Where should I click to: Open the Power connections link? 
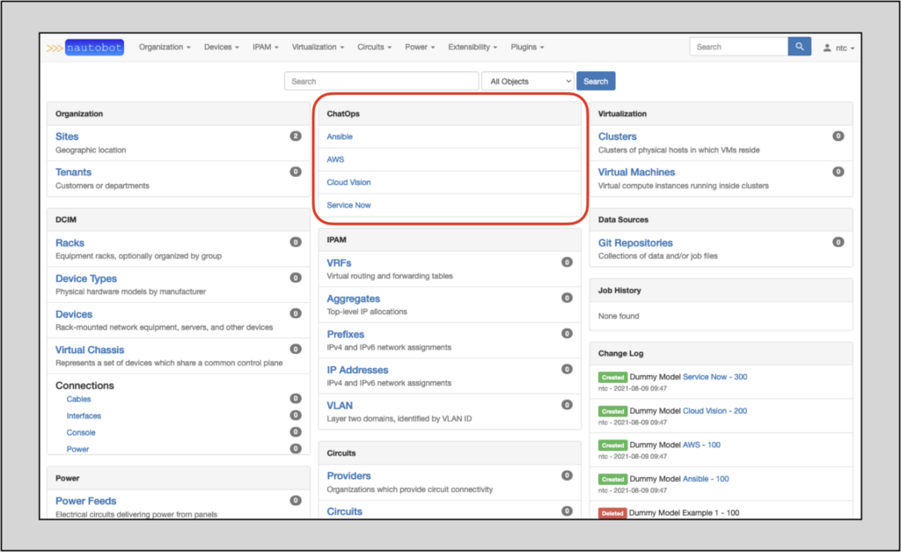tap(77, 449)
